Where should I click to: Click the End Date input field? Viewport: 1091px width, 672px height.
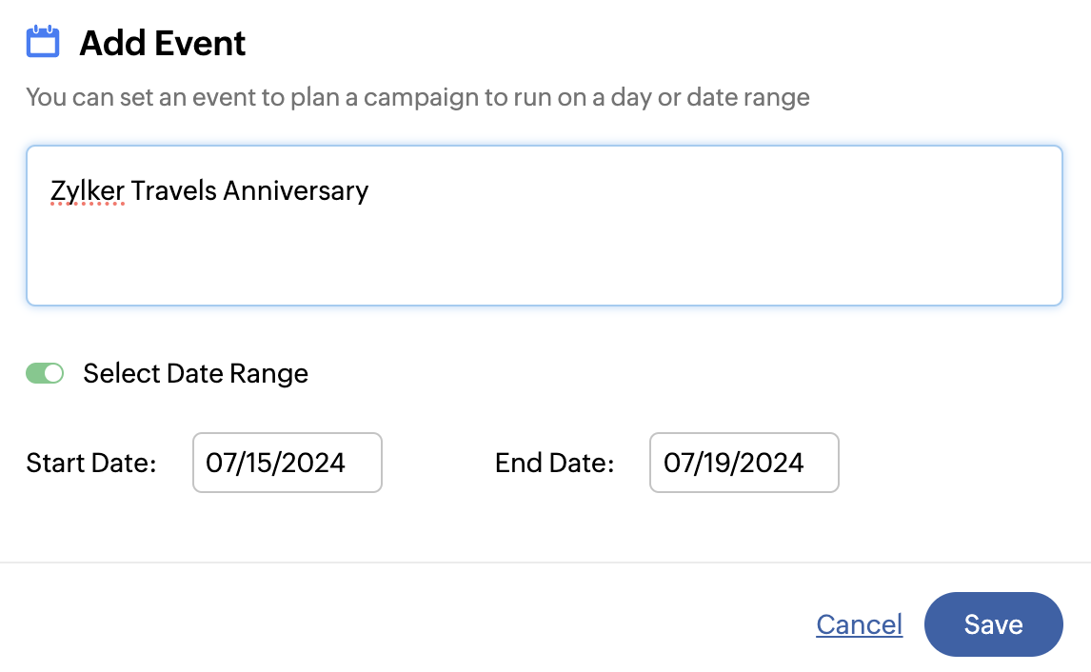744,463
